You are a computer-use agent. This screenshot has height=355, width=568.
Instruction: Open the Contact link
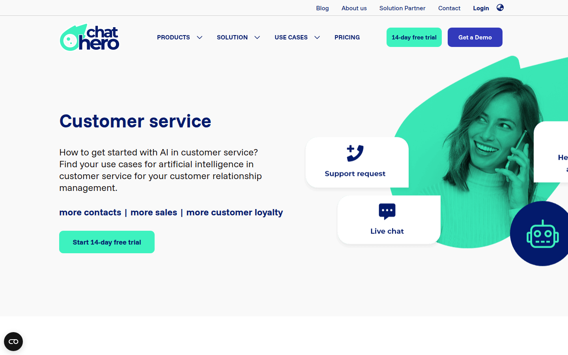click(x=449, y=8)
